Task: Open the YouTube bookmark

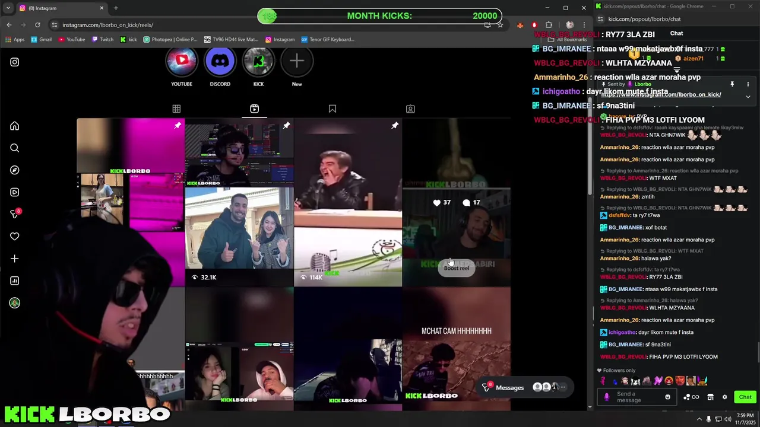Action: pos(72,40)
